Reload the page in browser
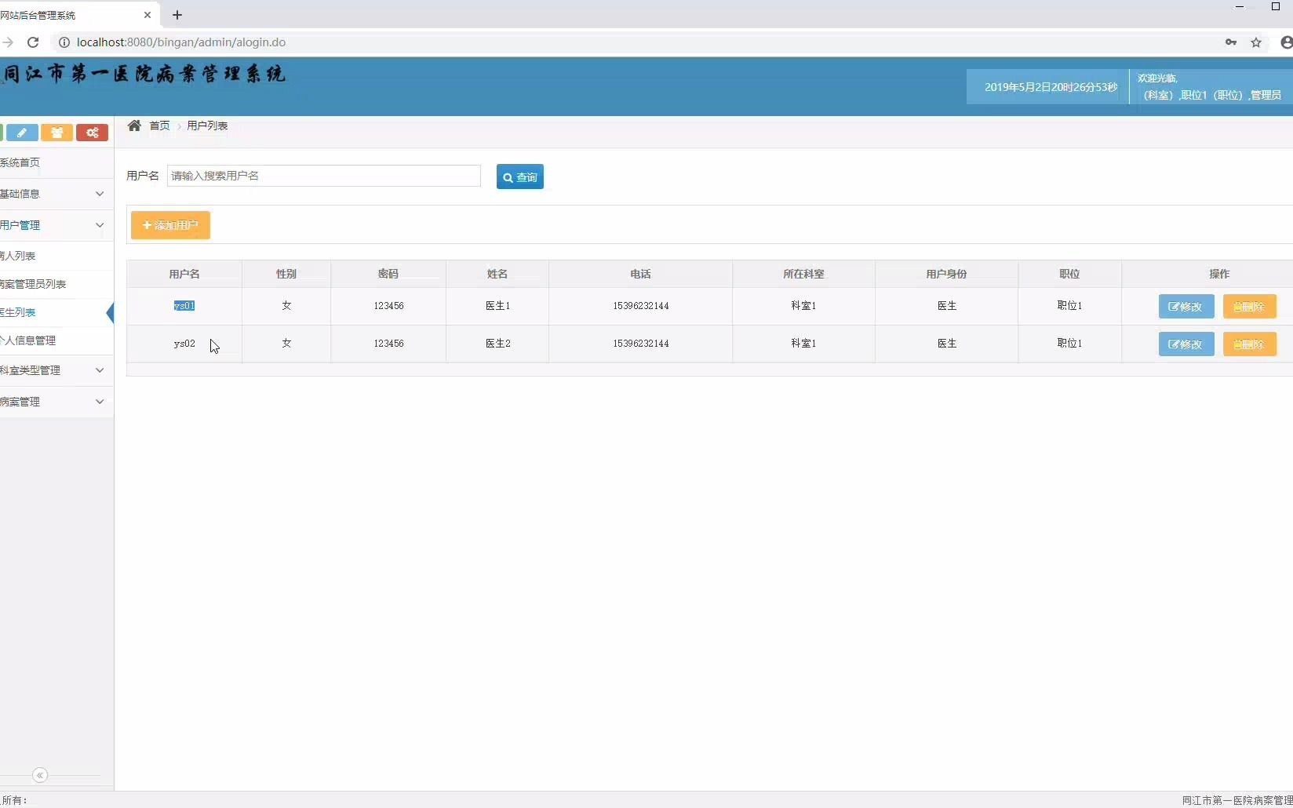This screenshot has height=808, width=1293. click(33, 42)
